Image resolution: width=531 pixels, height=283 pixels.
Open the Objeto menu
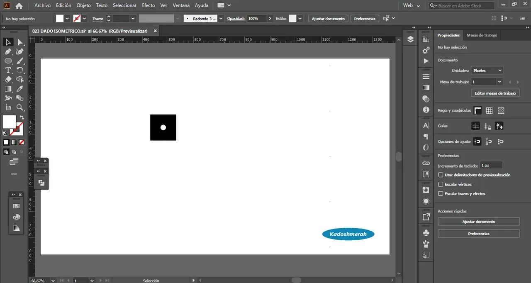[x=83, y=5]
